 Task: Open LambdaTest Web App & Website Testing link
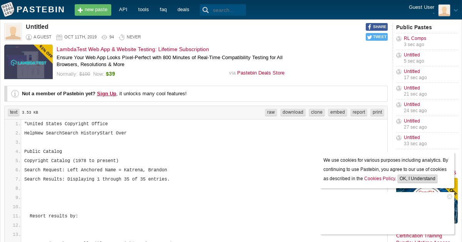coord(133,49)
